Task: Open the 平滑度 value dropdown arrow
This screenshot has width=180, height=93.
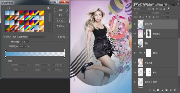Action: pos(25,46)
